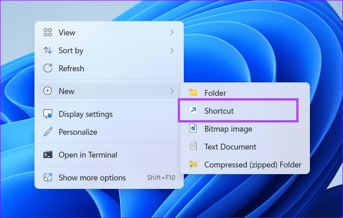Click the Refresh circular arrow icon

[48, 68]
